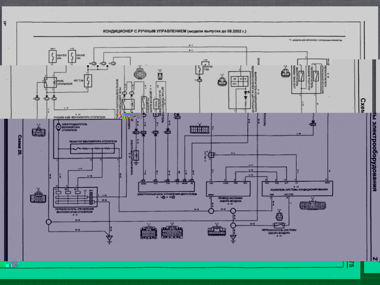Click 'ЭЛЕКТРОННЫЙ БЛОК УПРАВЛЕНИЯ ДВИГАТЕЛЕМ' caption
This screenshot has height=285, width=380.
click(167, 194)
